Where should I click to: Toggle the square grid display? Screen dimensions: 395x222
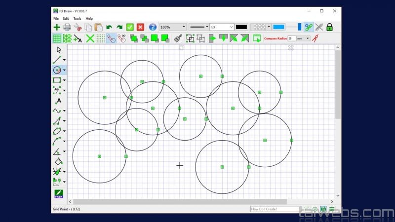[x=57, y=38]
